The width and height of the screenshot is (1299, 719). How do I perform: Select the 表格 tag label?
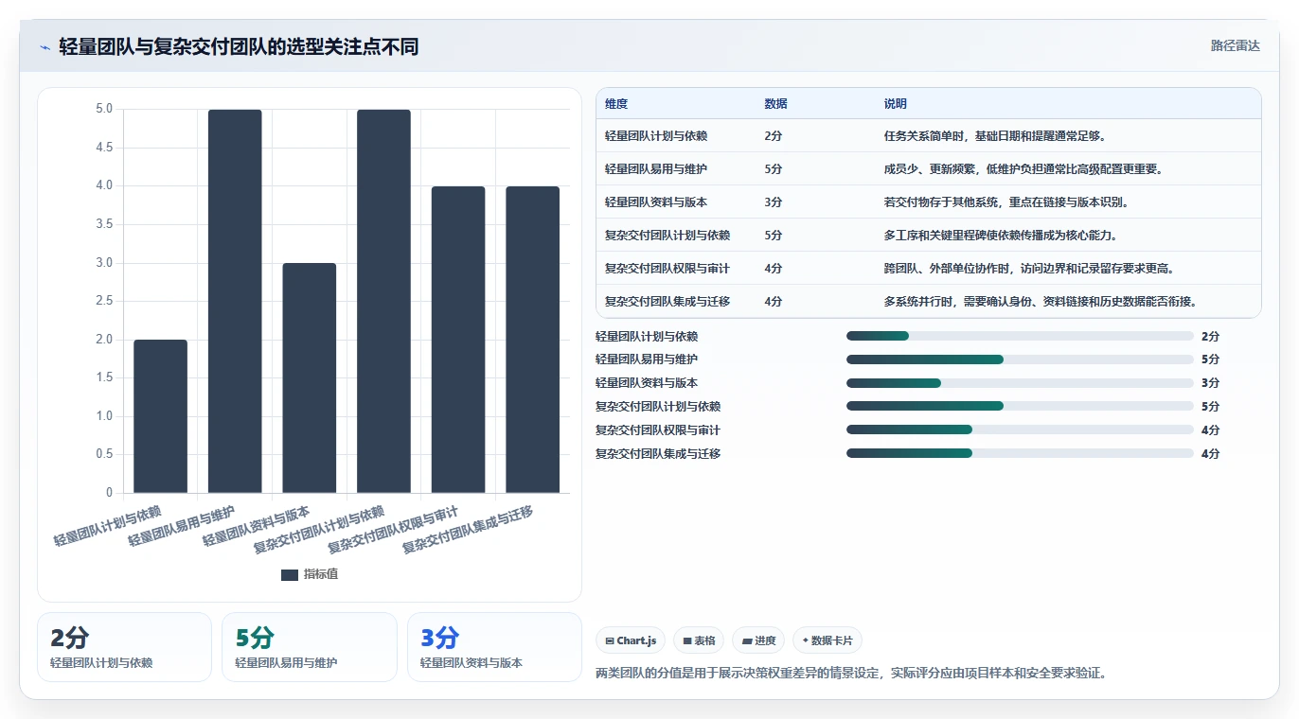pos(704,640)
